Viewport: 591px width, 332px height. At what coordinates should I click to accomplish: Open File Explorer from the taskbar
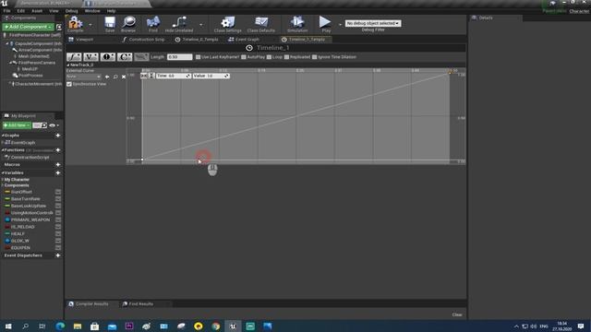[78, 326]
